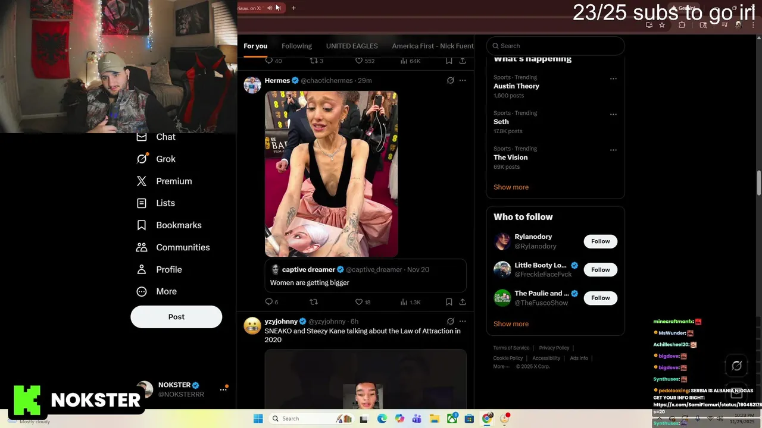Expand the footer More menu
The image size is (762, 428).
[501, 367]
